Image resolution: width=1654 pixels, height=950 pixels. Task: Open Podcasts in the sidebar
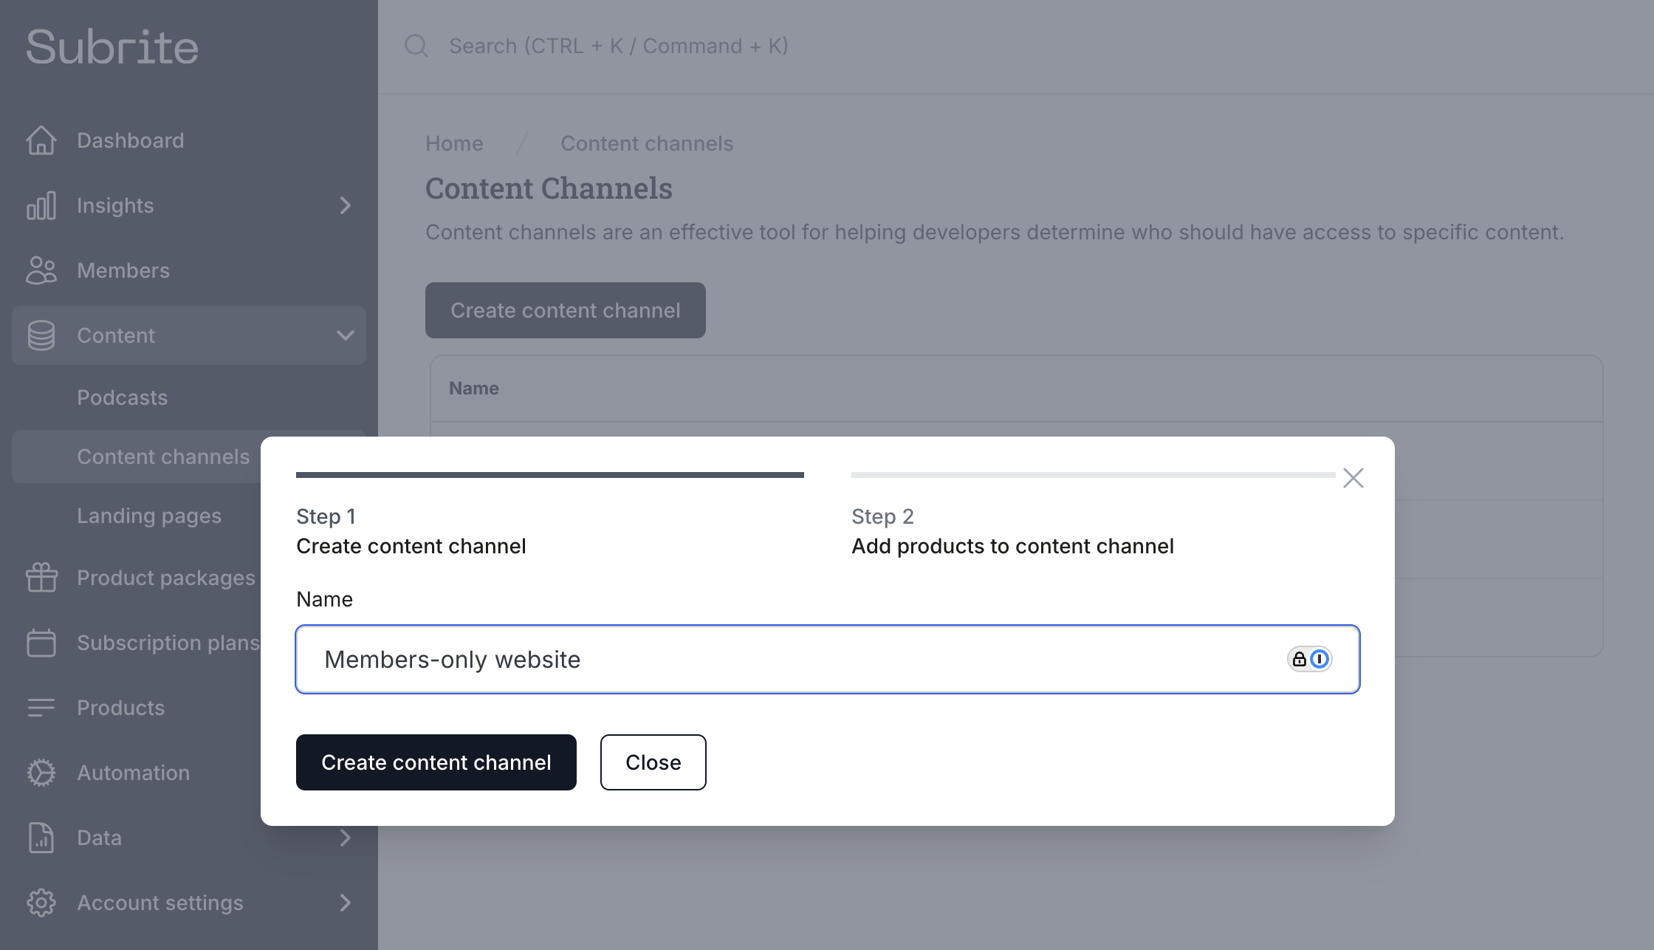pos(122,397)
